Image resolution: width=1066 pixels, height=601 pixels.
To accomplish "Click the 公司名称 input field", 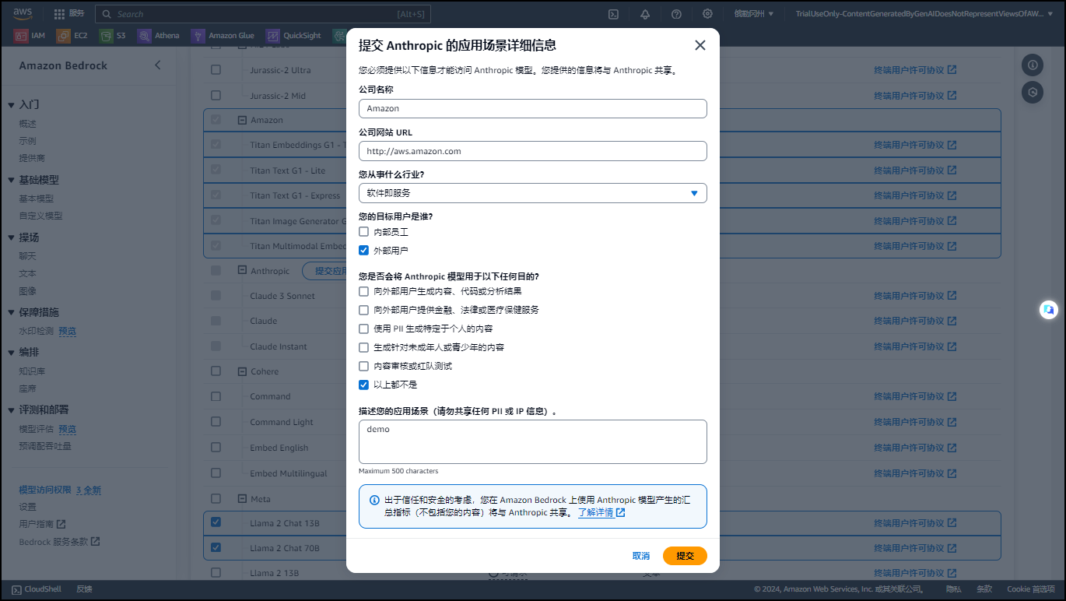I will click(x=532, y=108).
